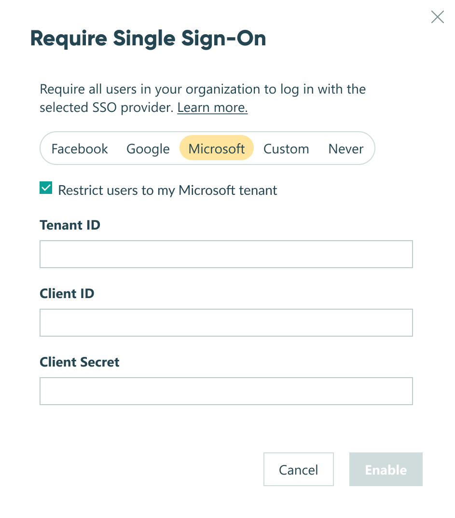Image resolution: width=455 pixels, height=518 pixels.
Task: Switch to the Google provider option
Action: pyautogui.click(x=148, y=149)
